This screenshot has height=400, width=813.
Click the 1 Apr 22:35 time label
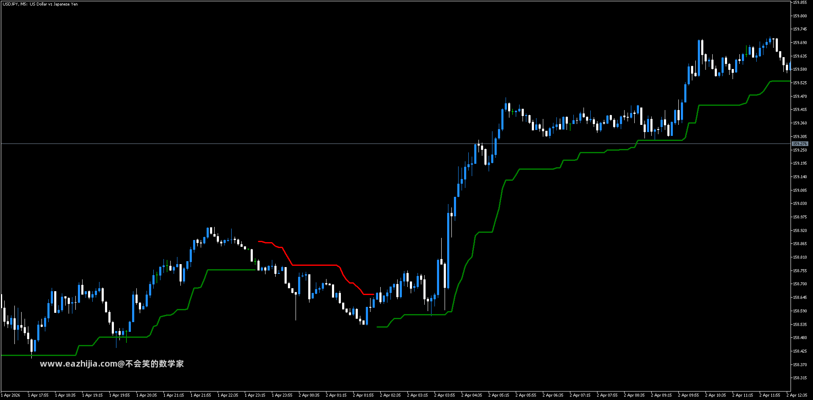228,395
